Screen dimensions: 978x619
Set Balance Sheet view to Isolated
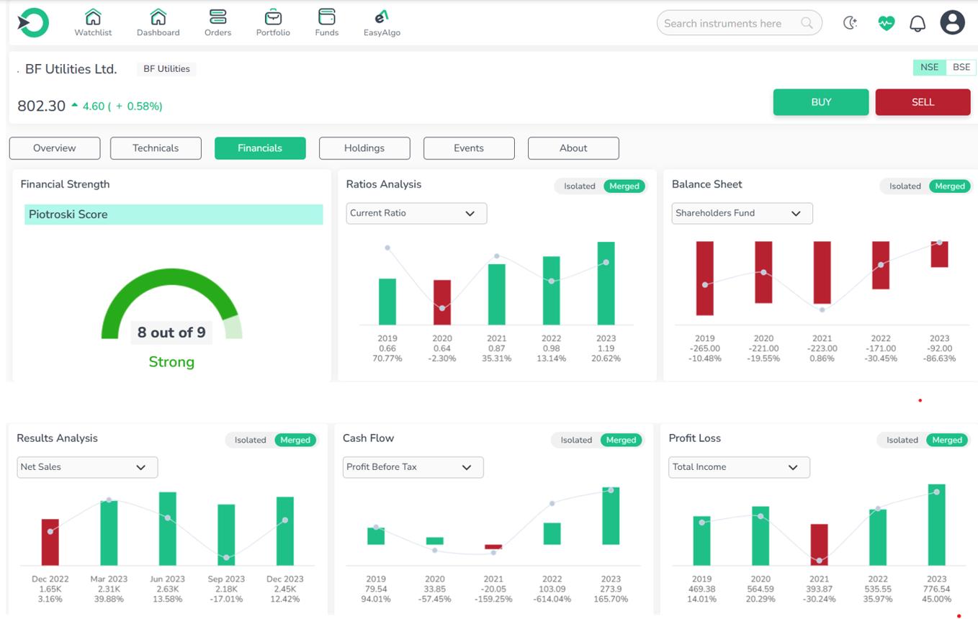pos(905,186)
